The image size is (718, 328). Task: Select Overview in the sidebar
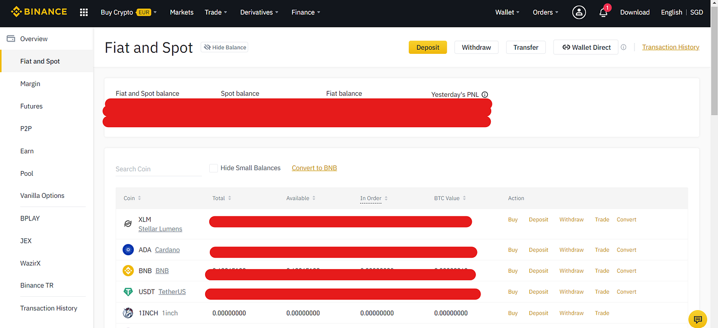click(x=47, y=38)
